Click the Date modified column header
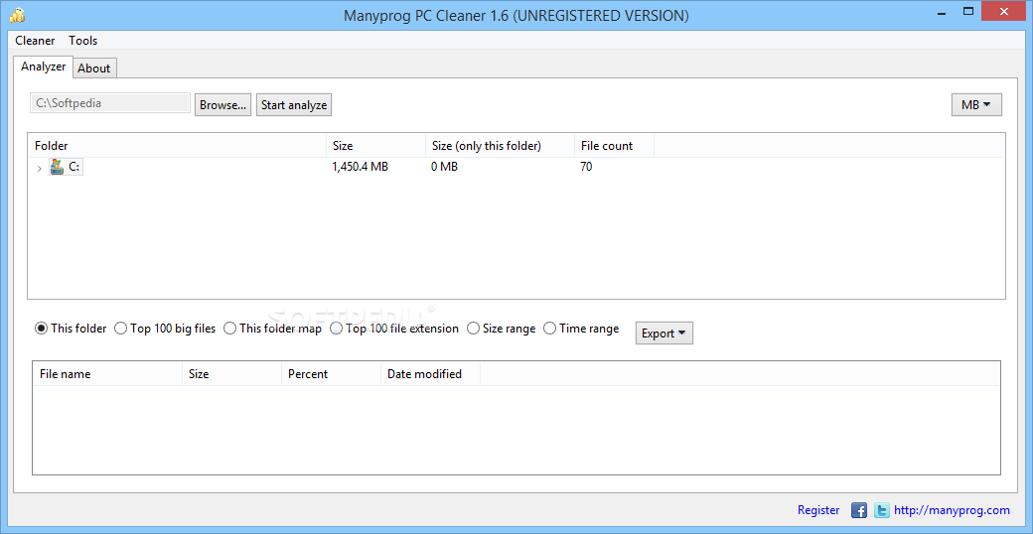Image resolution: width=1033 pixels, height=534 pixels. [430, 374]
